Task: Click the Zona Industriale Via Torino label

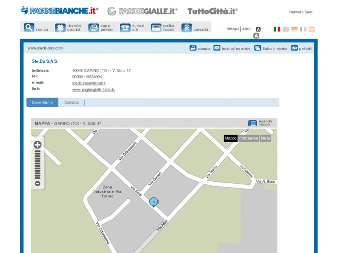Action: 107,191
